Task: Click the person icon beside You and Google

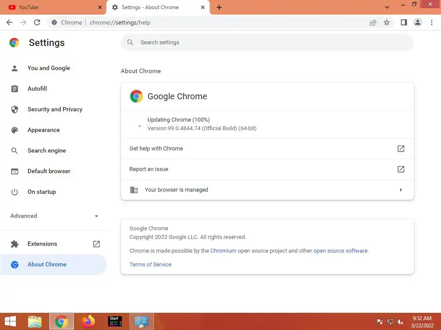Action: coord(15,68)
